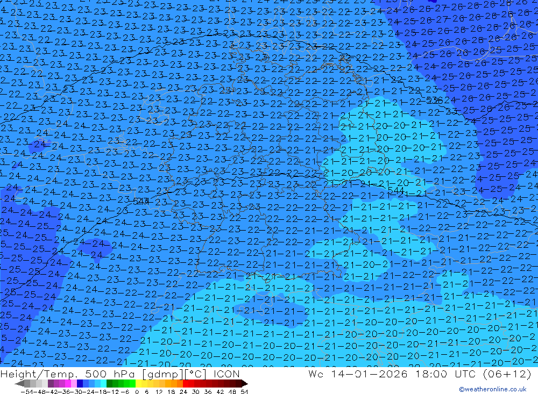Click the '[gdmp]' unit label
The image size is (538, 394).
(163, 374)
